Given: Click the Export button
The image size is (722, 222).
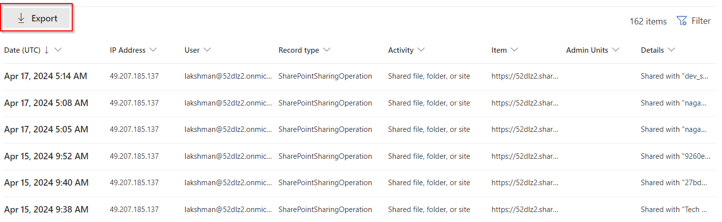Looking at the screenshot, I should [x=37, y=18].
